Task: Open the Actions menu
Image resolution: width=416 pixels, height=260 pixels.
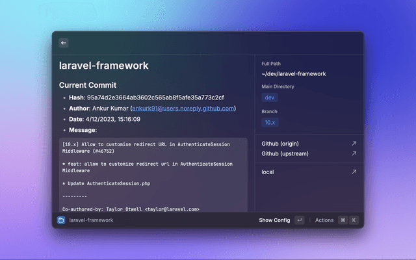Action: coord(324,220)
